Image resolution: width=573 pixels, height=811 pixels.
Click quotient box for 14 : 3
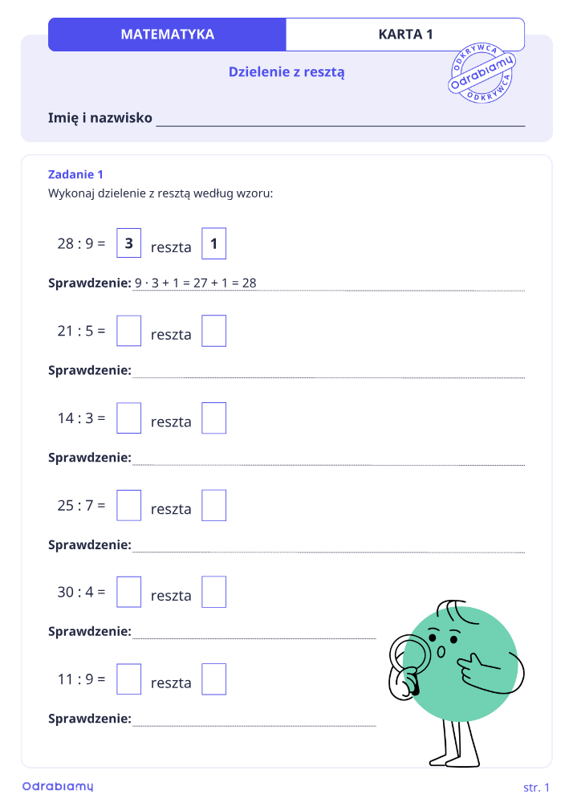pos(128,418)
